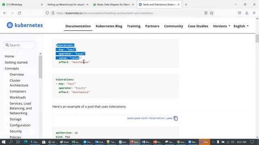Open Security sidebar link

pos(16,131)
